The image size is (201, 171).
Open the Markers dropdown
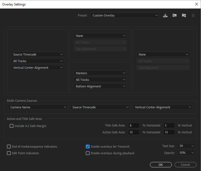(x=100, y=73)
